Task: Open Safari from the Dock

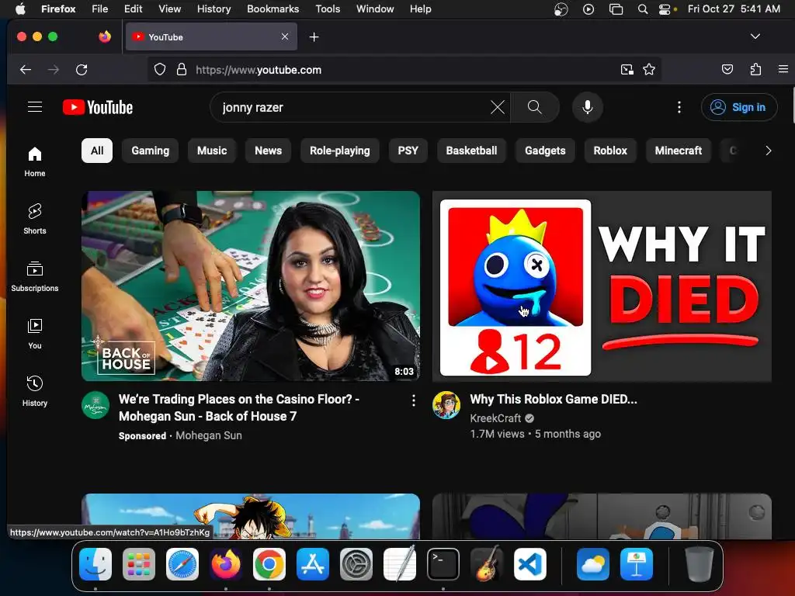Action: pos(182,564)
